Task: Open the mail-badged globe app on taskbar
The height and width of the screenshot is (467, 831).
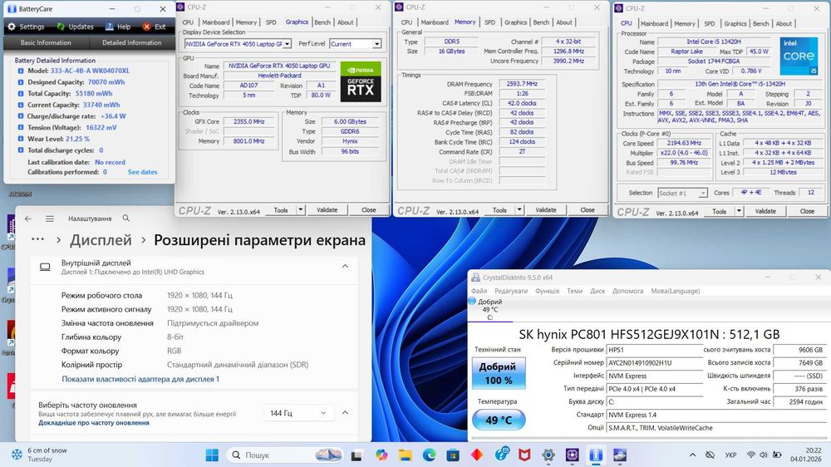Action: [x=501, y=455]
